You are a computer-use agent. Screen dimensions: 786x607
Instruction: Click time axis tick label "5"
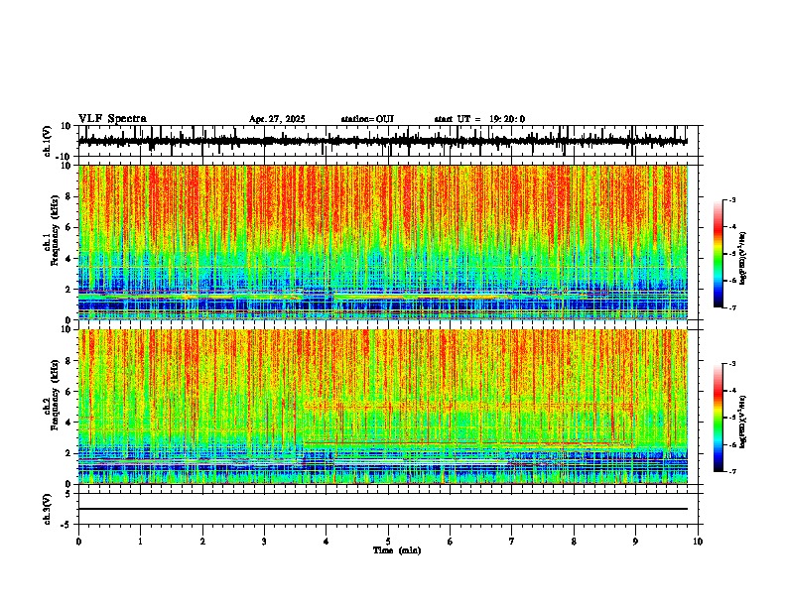(x=388, y=542)
